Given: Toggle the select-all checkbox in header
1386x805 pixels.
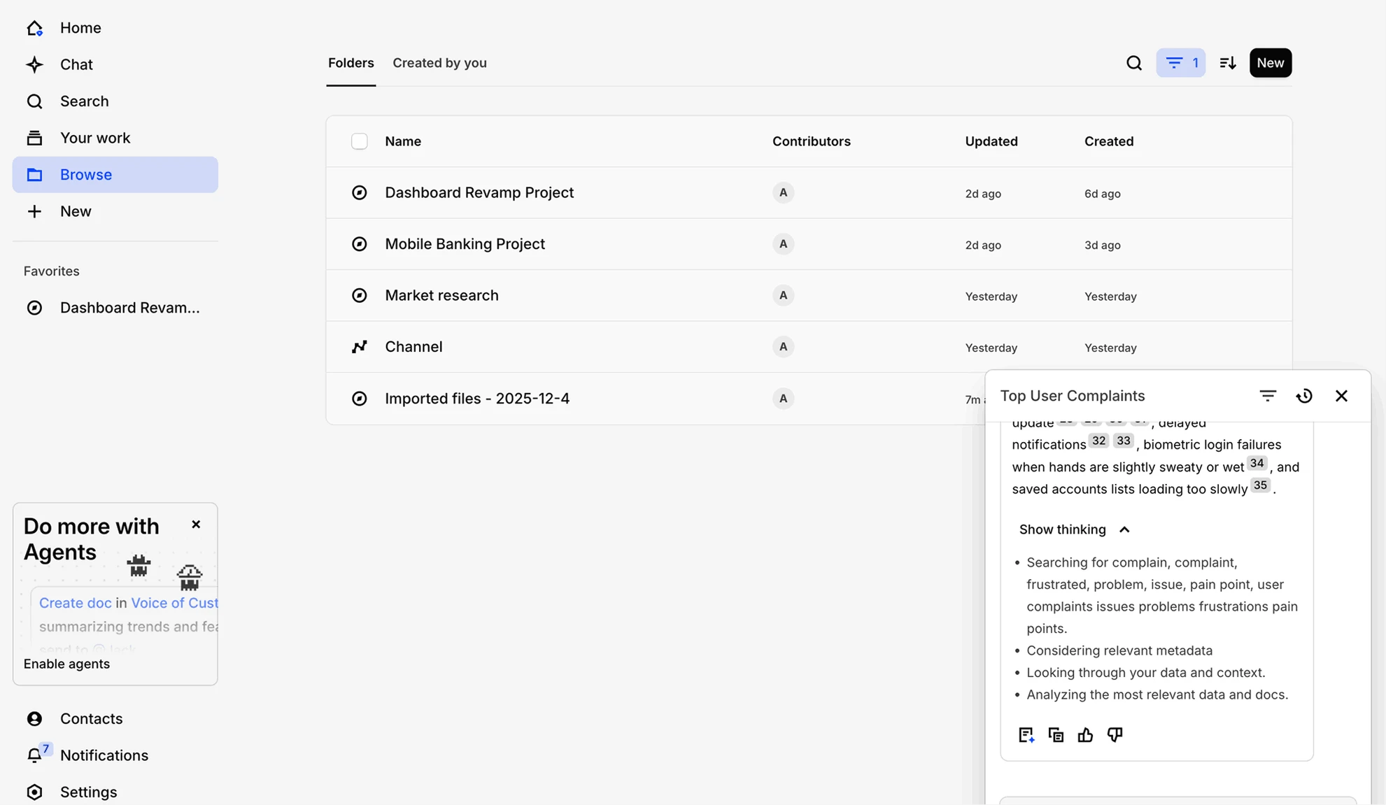Looking at the screenshot, I should coord(359,141).
